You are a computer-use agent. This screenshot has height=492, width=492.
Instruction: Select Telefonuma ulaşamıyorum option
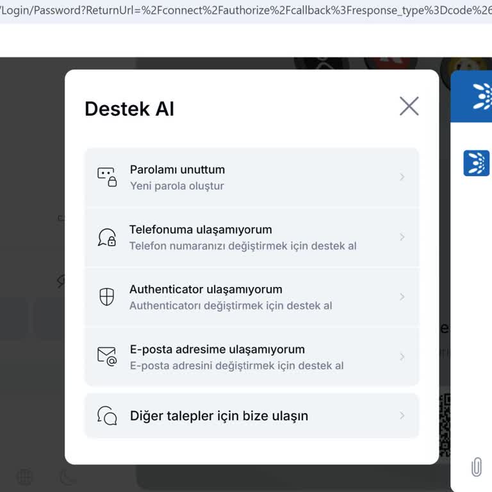pyautogui.click(x=252, y=237)
